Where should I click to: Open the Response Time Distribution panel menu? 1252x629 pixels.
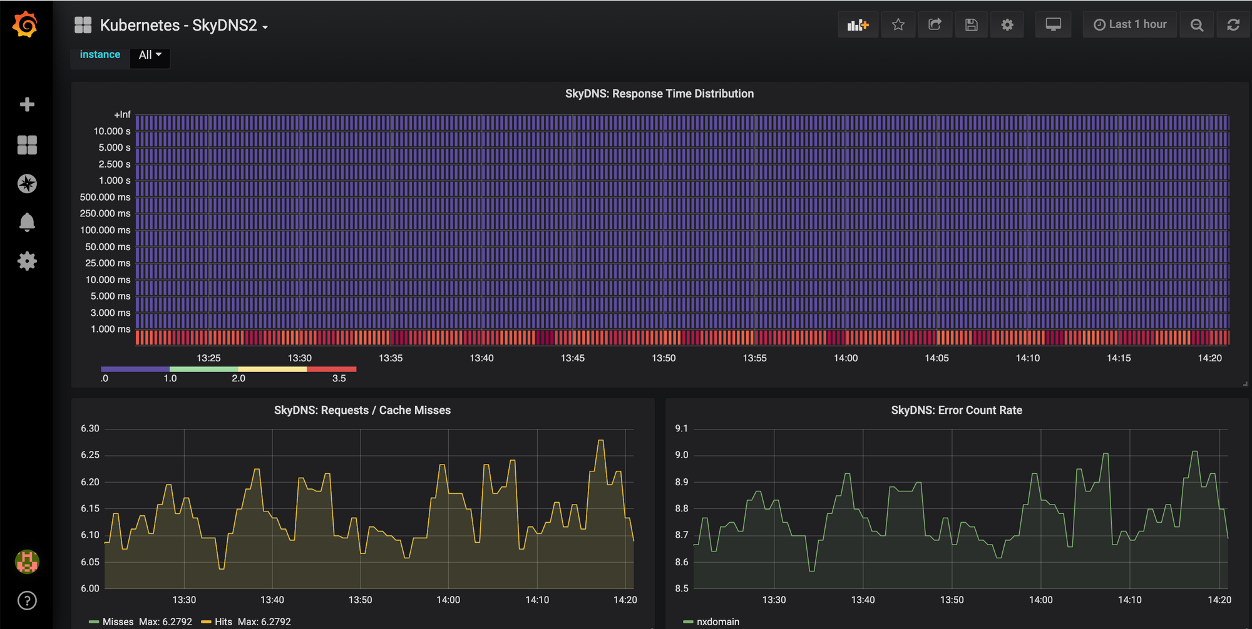pyautogui.click(x=659, y=93)
